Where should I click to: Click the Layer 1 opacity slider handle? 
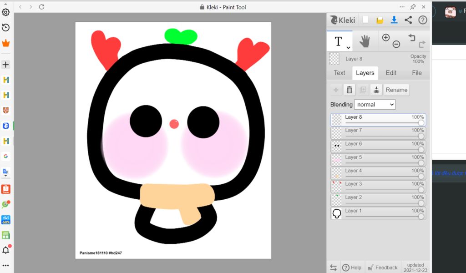(x=421, y=217)
